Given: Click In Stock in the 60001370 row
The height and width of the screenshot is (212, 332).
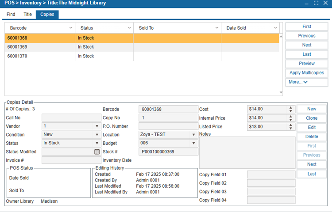Looking at the screenshot, I should pyautogui.click(x=86, y=56).
